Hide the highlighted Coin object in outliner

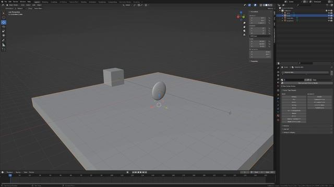[x=329, y=16]
